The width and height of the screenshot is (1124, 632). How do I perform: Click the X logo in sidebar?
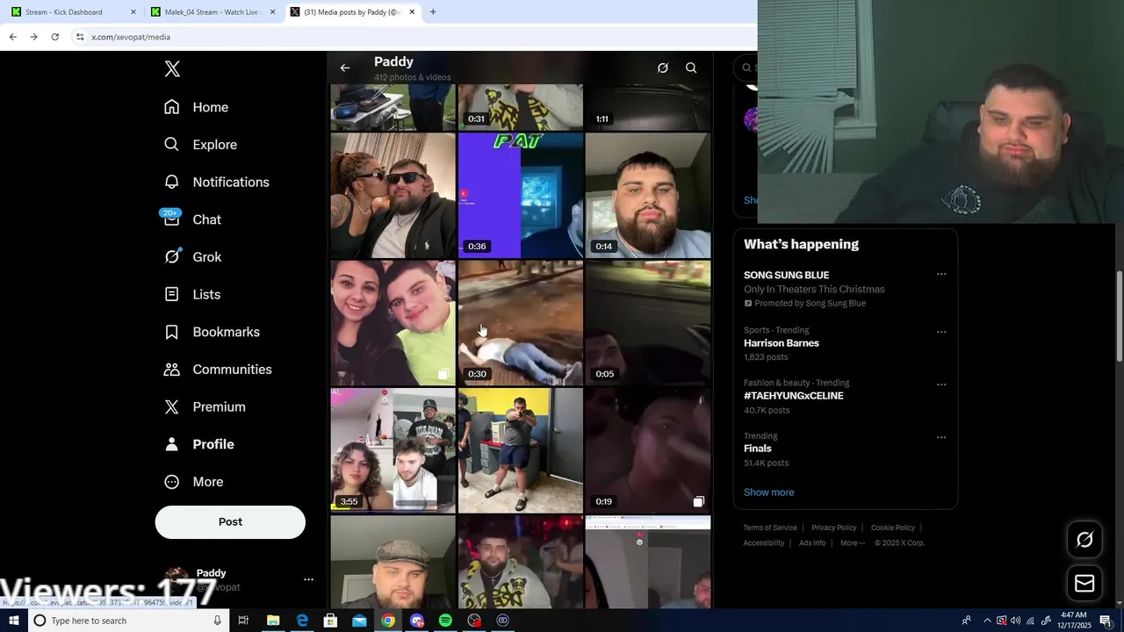tap(172, 68)
